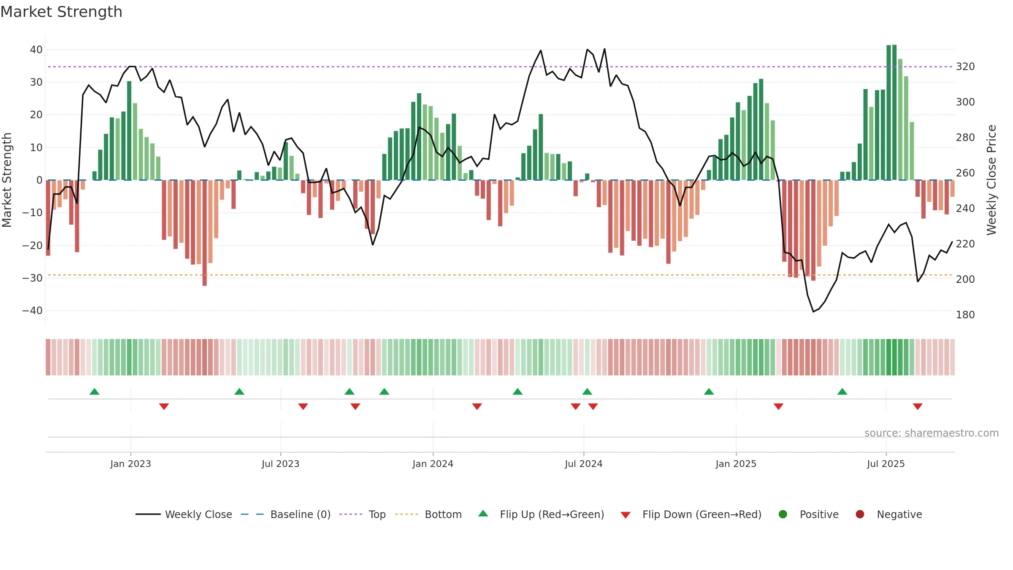Screen dimensions: 1013x570
Task: Select the Flip Up marker at Jul 2024
Action: pyautogui.click(x=587, y=391)
